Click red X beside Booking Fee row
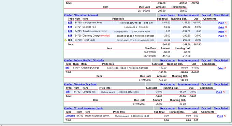This screenshot has height=126, width=232. click(x=226, y=27)
